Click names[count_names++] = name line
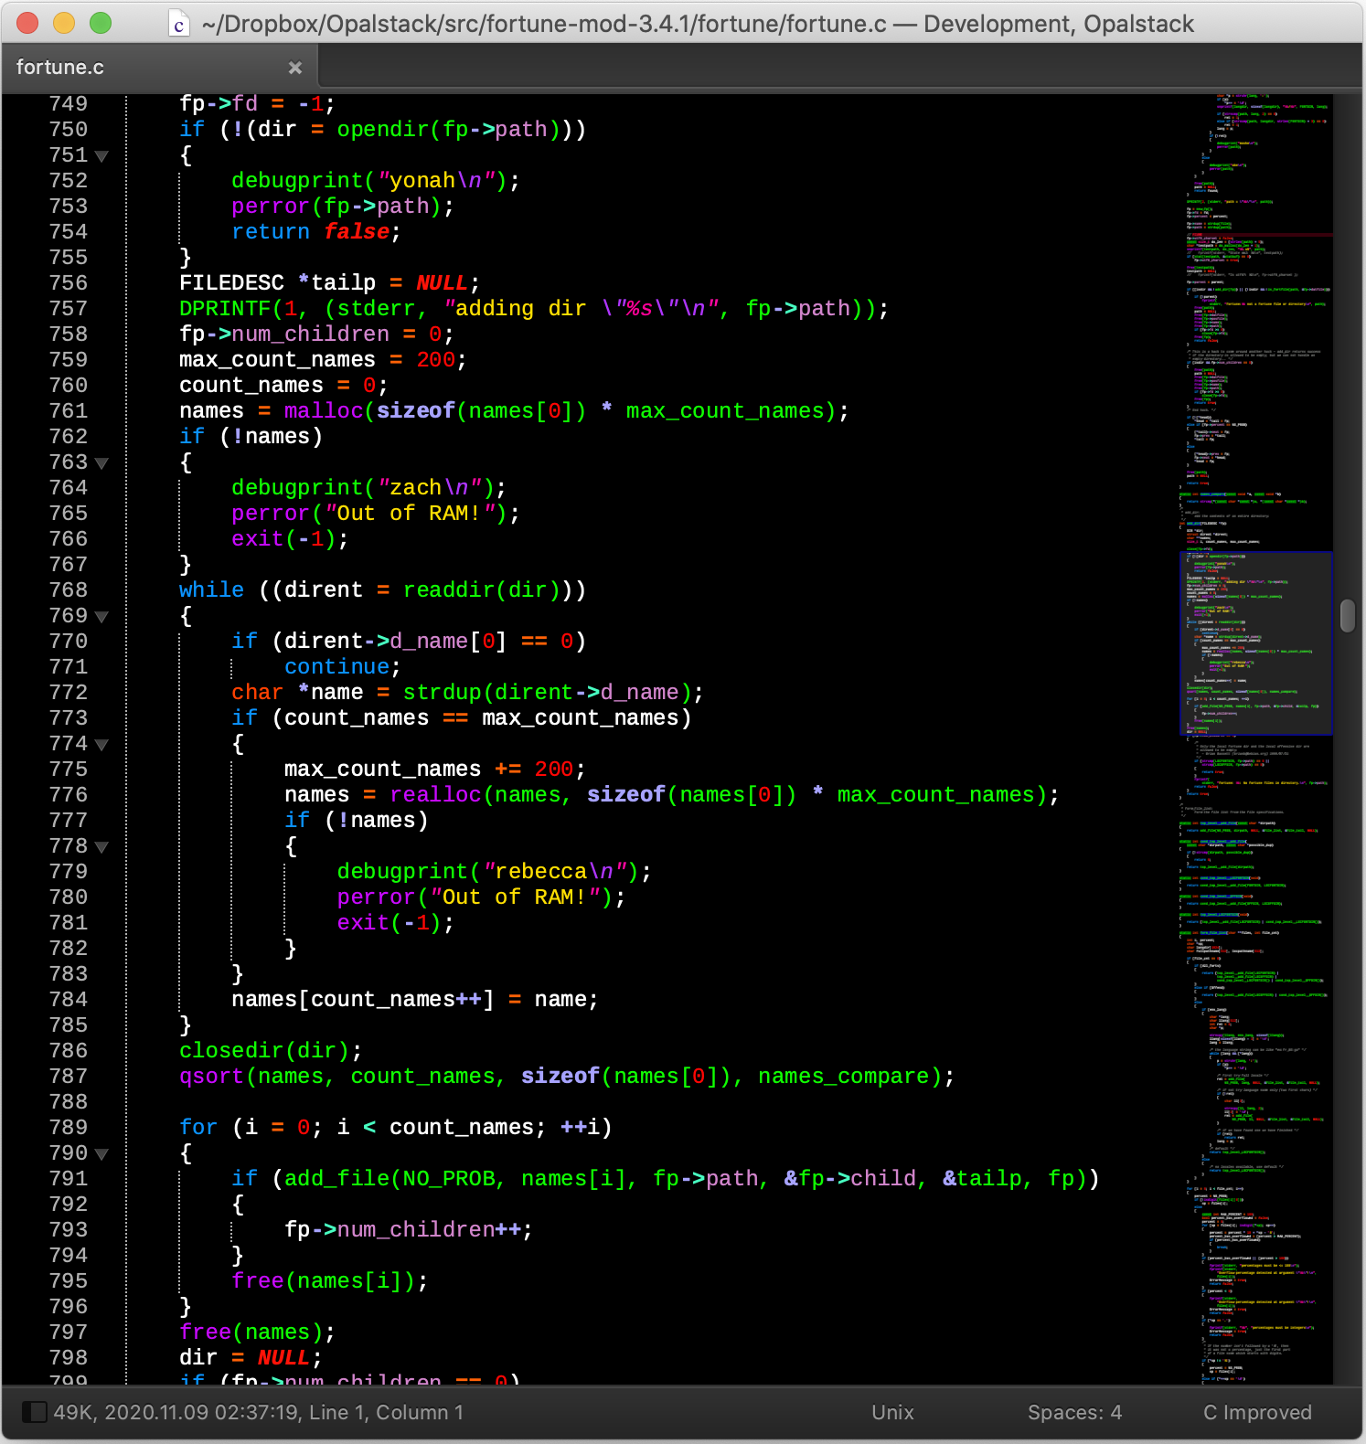Viewport: 1366px width, 1444px height. (x=415, y=1000)
